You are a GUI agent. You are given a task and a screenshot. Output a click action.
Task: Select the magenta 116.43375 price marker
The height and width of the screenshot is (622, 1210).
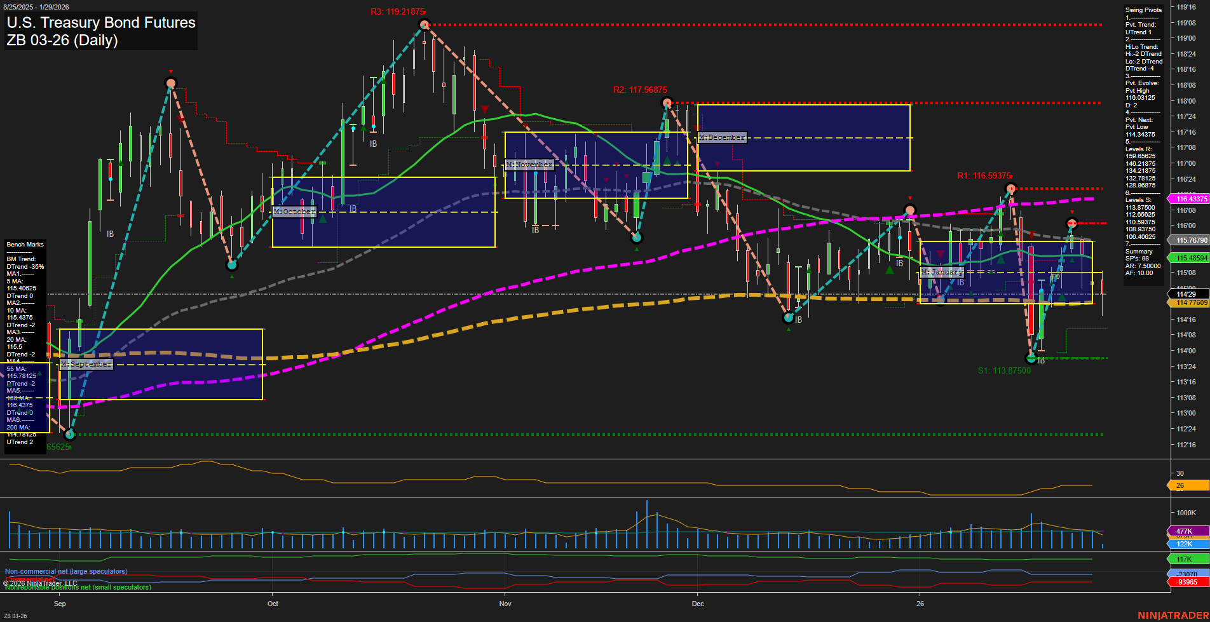(1186, 198)
